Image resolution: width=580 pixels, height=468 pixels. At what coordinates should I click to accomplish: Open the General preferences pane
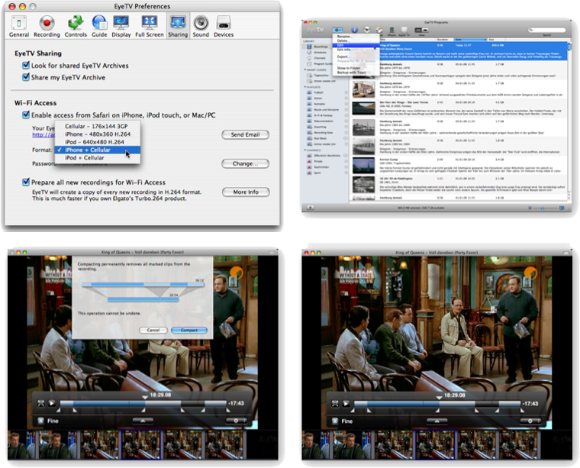(19, 26)
